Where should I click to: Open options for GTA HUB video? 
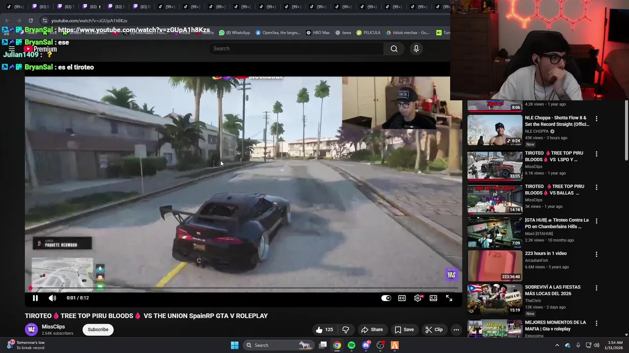(x=597, y=221)
